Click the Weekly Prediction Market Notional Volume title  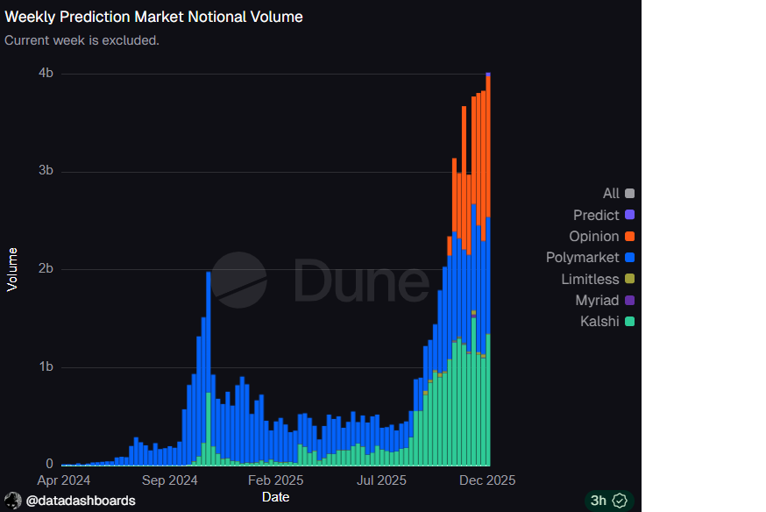[x=153, y=18]
